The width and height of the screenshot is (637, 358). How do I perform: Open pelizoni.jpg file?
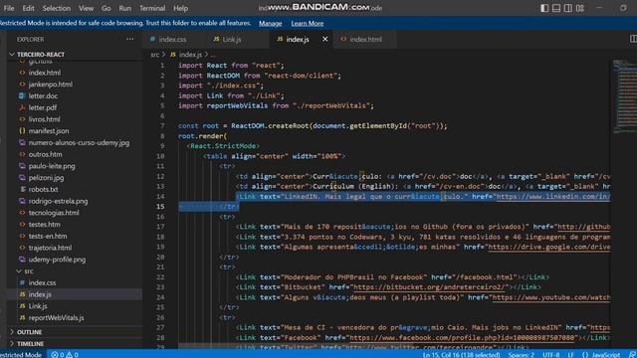point(46,178)
